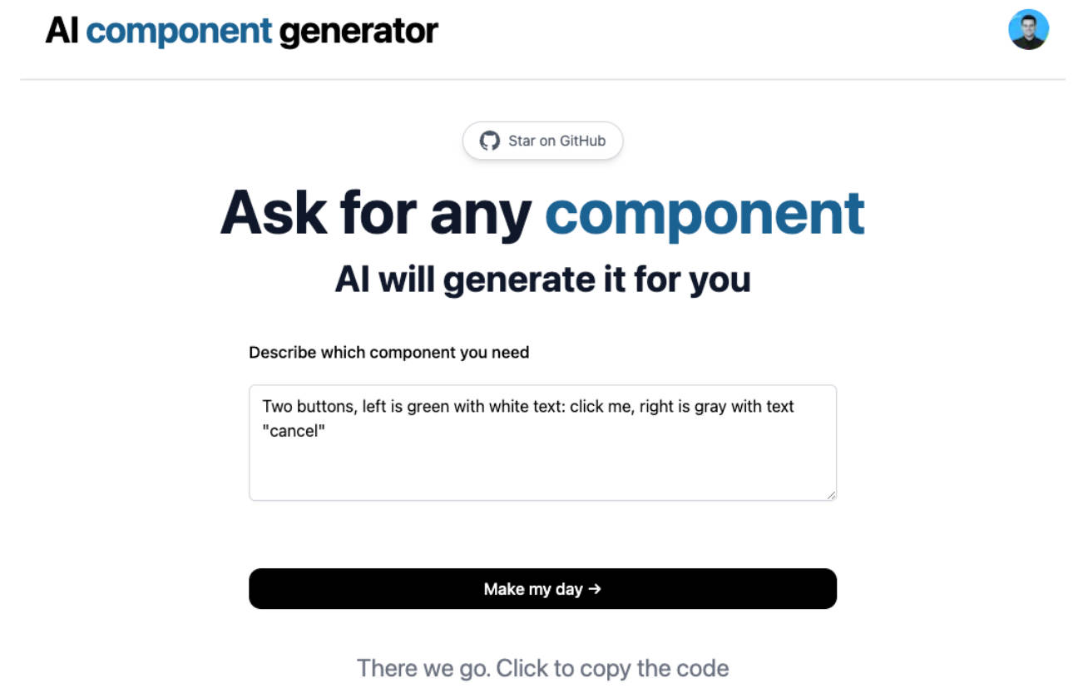Click the "AI will generate it for you" subtitle
Screen dimensions: 1078x698
click(x=542, y=279)
